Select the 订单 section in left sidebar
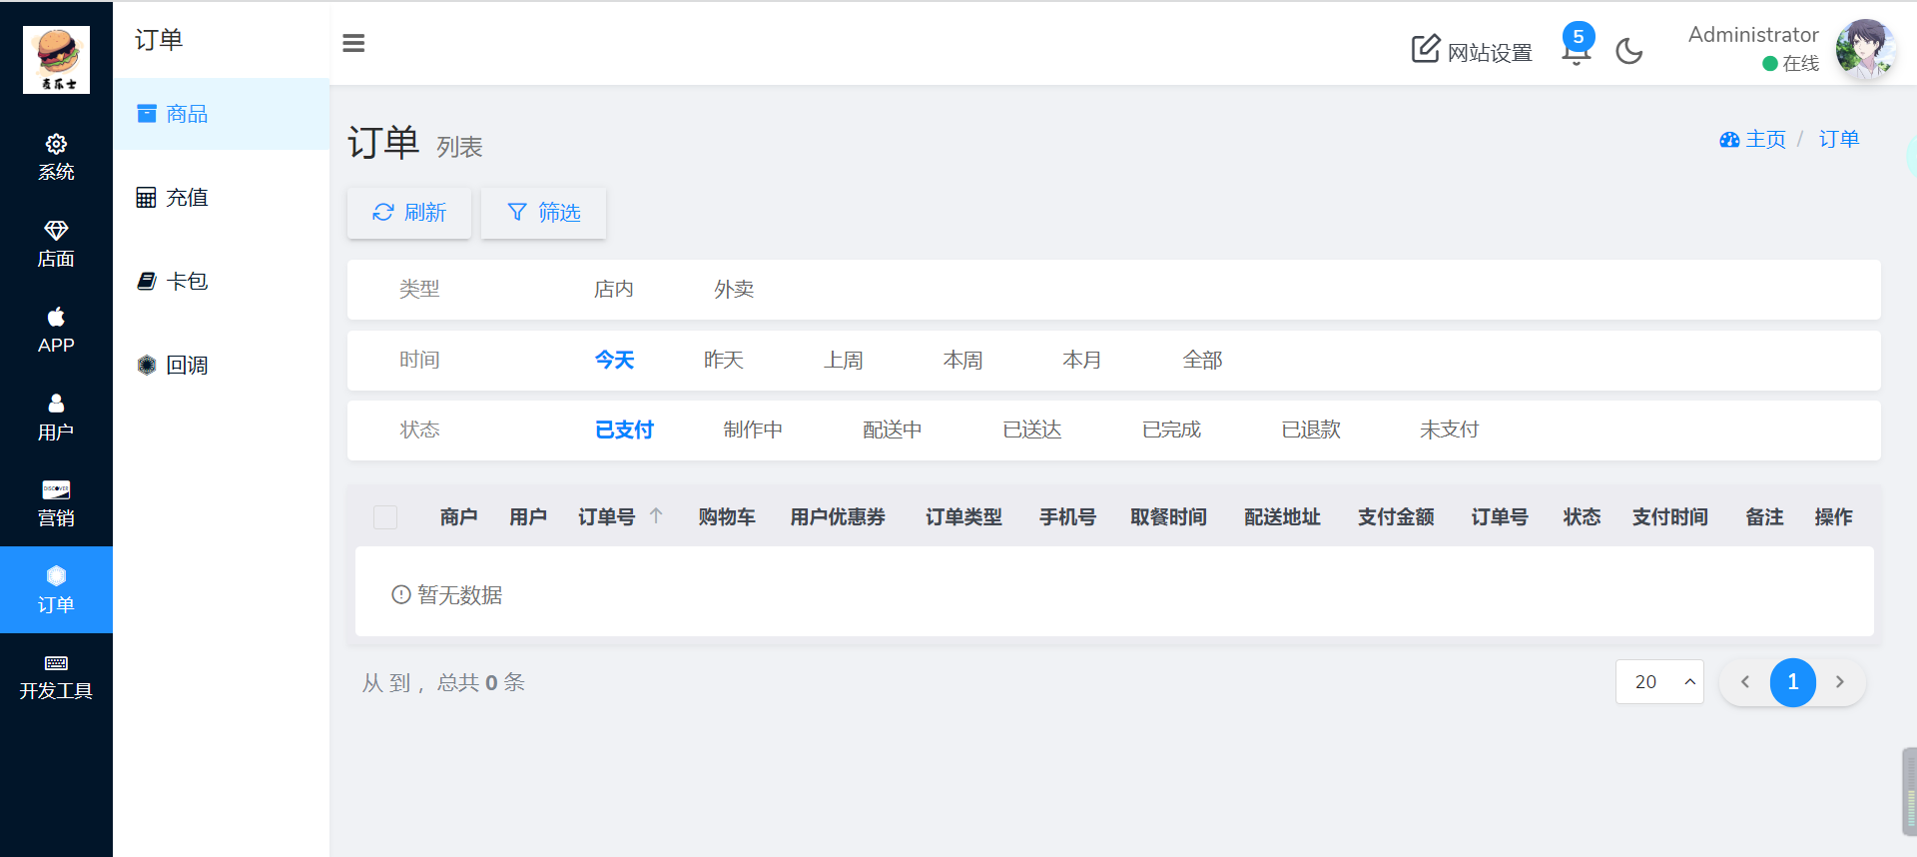 (x=56, y=589)
